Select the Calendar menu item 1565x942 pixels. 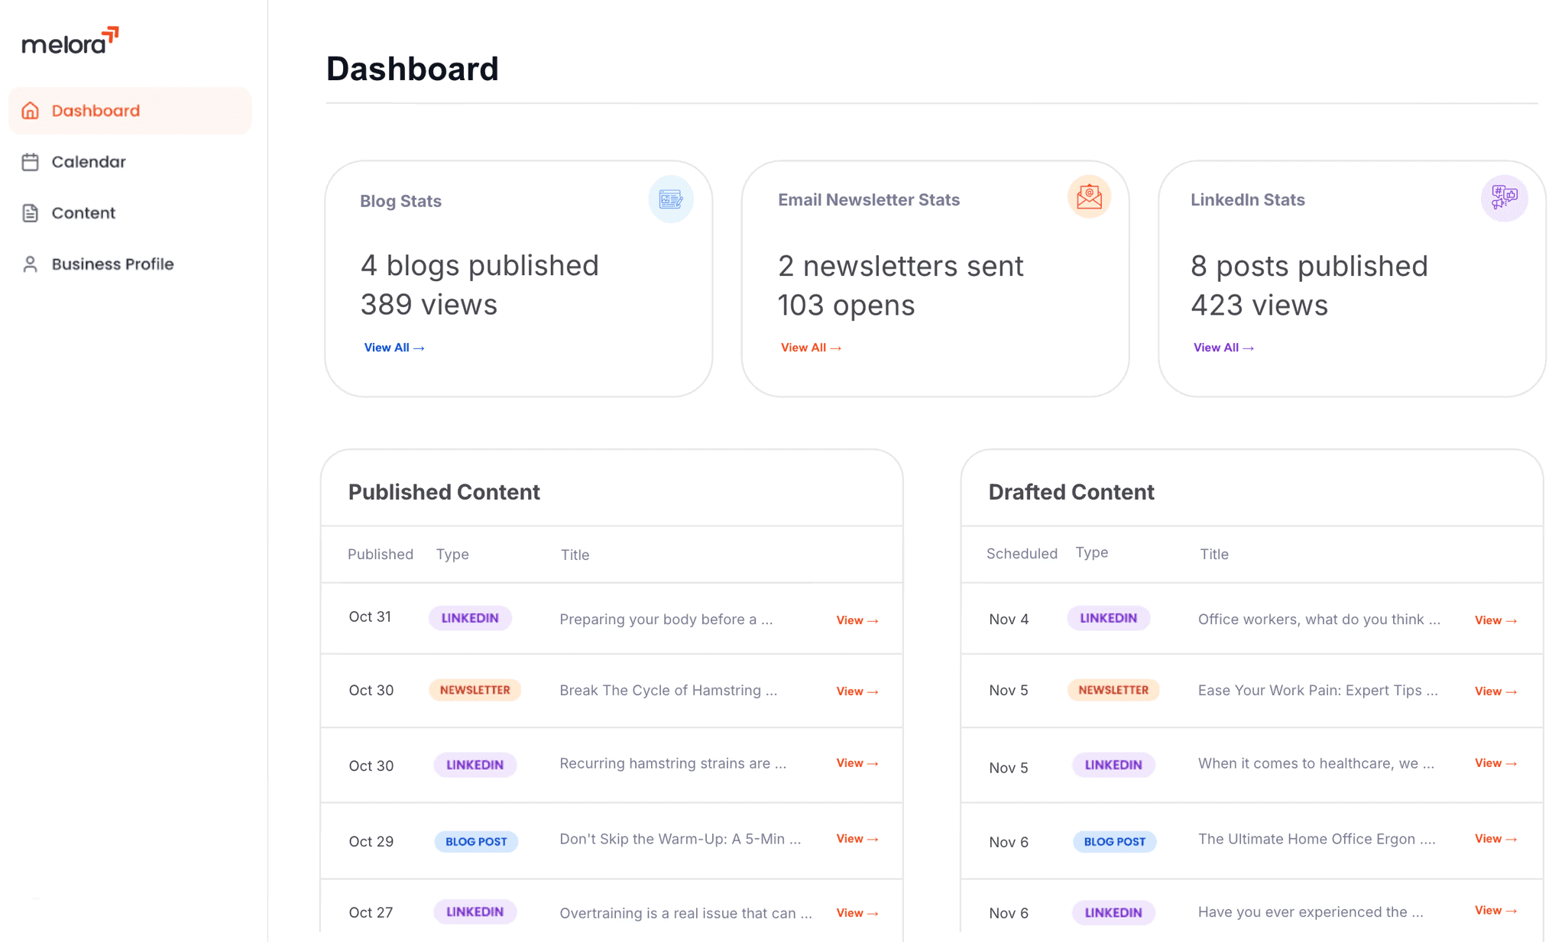pyautogui.click(x=89, y=161)
